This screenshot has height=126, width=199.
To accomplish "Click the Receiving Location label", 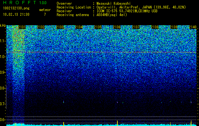I will pyautogui.click(x=74, y=7).
